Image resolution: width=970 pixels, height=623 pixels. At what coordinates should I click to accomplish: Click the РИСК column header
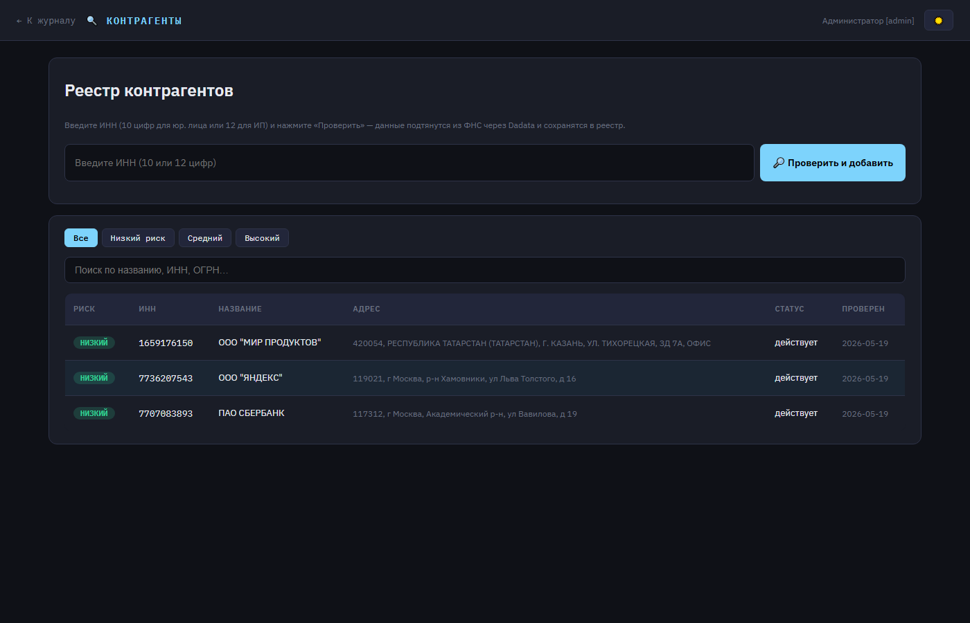coord(85,309)
